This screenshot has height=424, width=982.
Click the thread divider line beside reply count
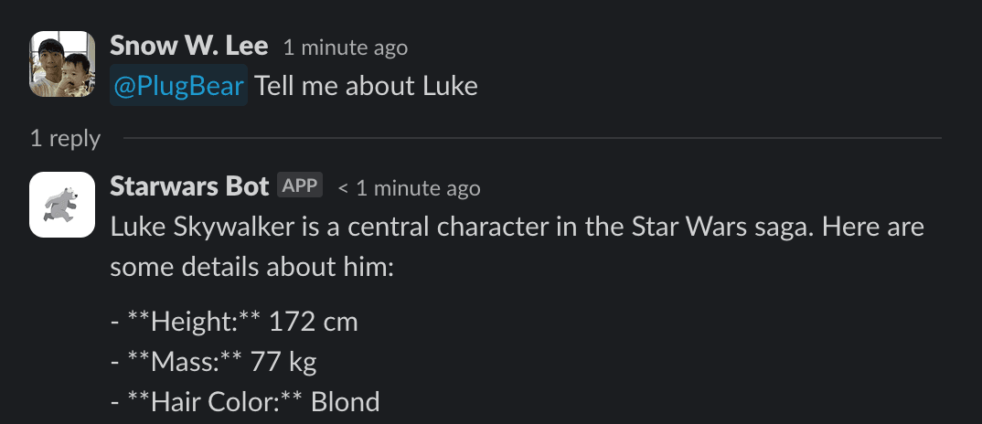(530, 138)
